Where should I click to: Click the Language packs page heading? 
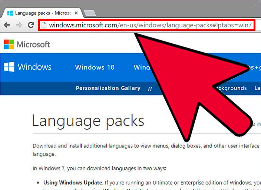[x=88, y=121]
